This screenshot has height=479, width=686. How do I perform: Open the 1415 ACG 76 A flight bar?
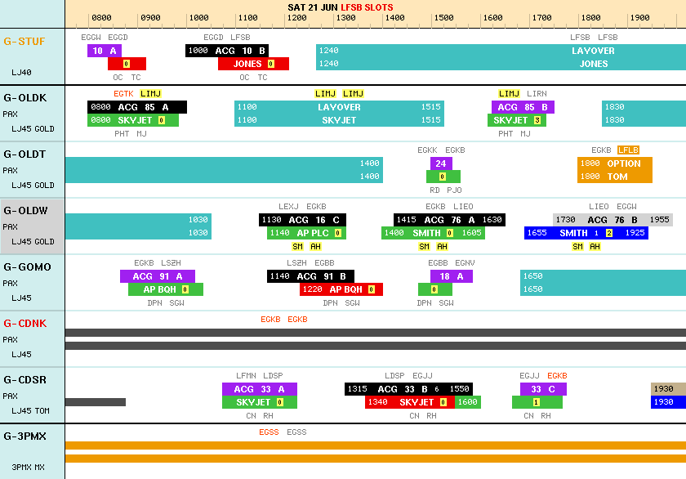click(x=449, y=220)
